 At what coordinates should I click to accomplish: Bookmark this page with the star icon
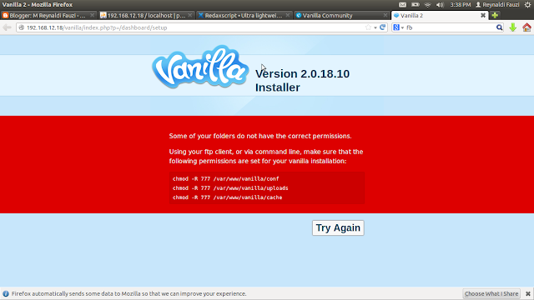click(368, 27)
